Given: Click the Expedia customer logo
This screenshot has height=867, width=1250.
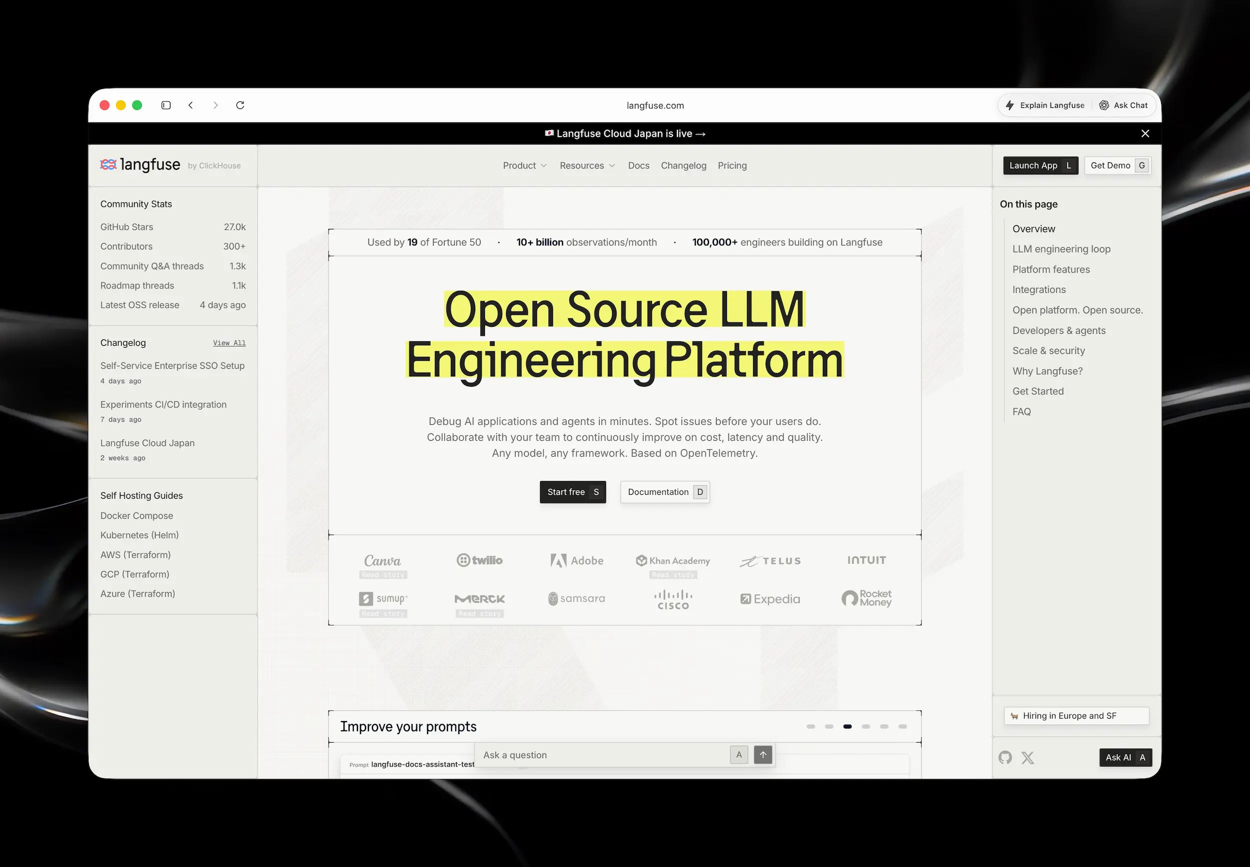Looking at the screenshot, I should click(770, 599).
